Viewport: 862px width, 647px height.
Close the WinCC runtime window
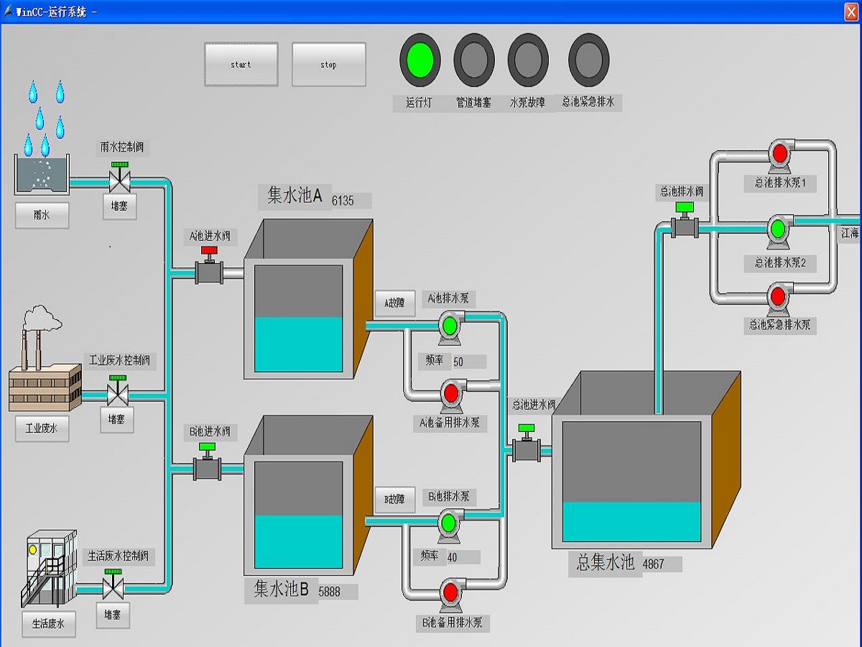851,11
